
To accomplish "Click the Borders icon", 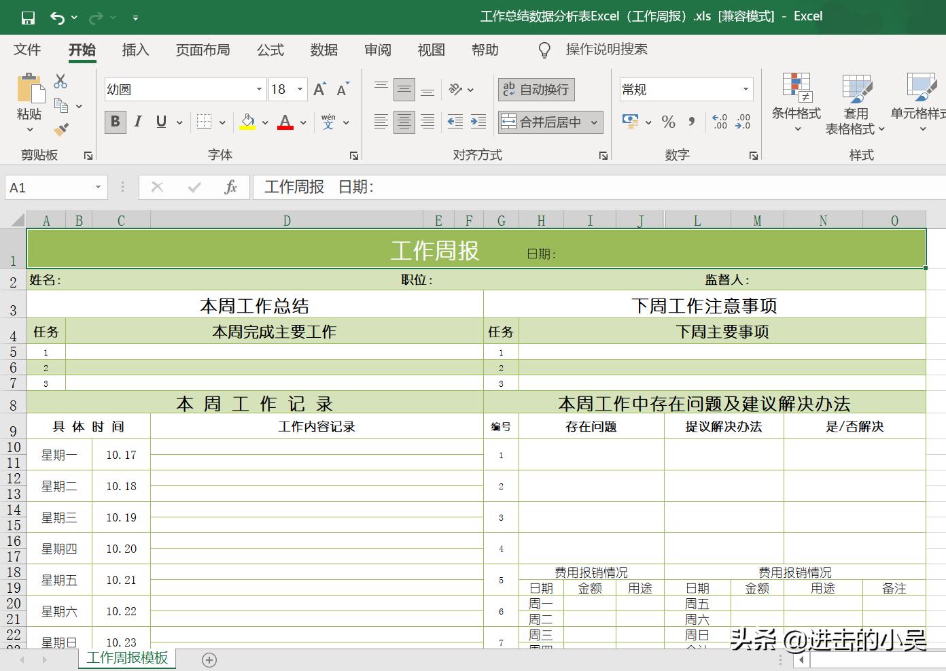I will point(204,122).
